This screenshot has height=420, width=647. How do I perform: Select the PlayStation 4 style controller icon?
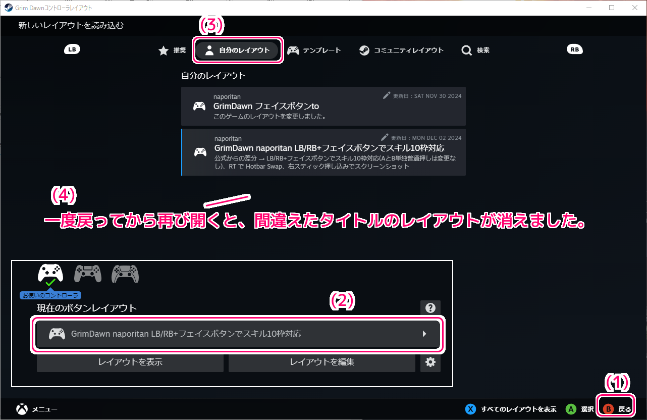click(88, 274)
